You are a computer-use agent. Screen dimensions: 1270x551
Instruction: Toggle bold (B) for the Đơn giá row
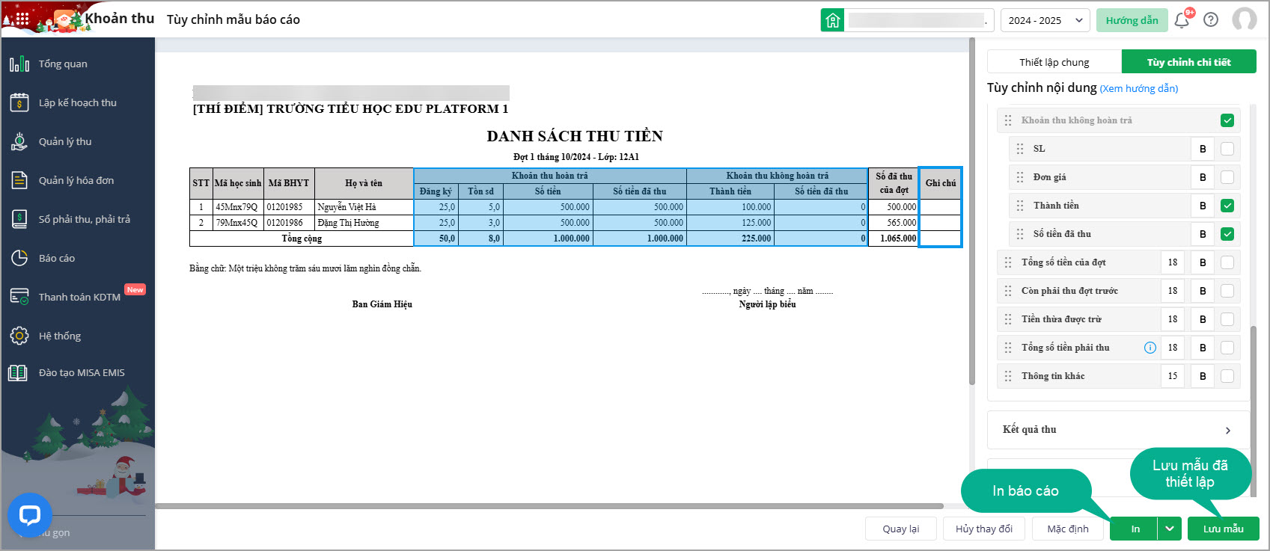1203,177
